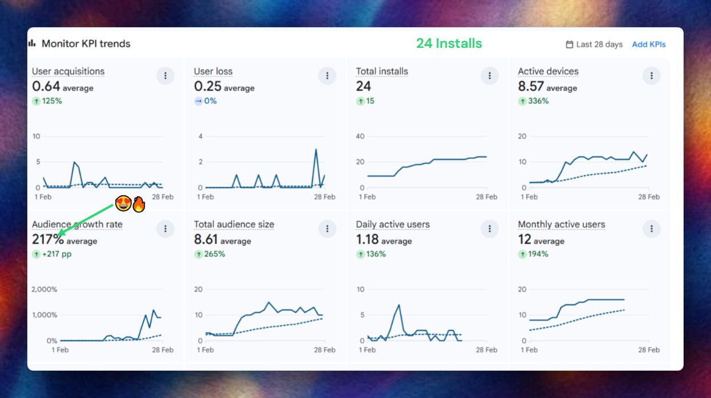711x398 pixels.
Task: Click the Total installs metric title
Action: (382, 71)
